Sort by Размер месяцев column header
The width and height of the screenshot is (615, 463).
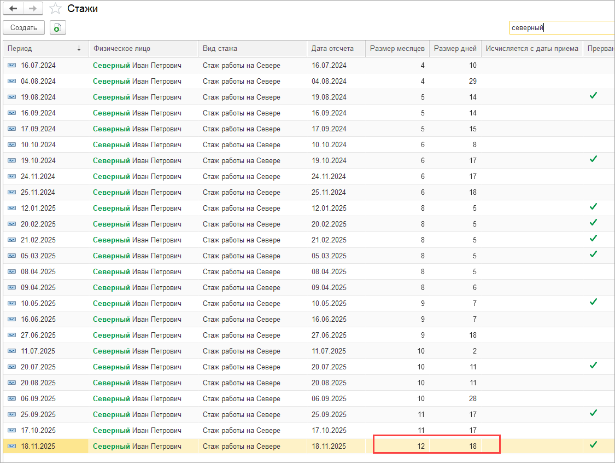[397, 49]
